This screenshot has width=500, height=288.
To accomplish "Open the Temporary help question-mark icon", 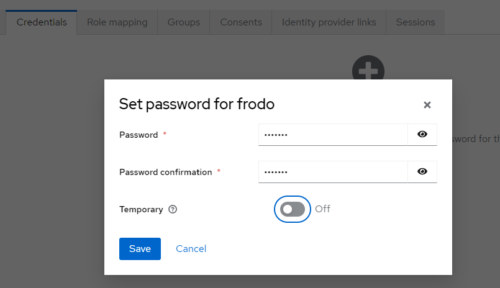I will tap(173, 209).
